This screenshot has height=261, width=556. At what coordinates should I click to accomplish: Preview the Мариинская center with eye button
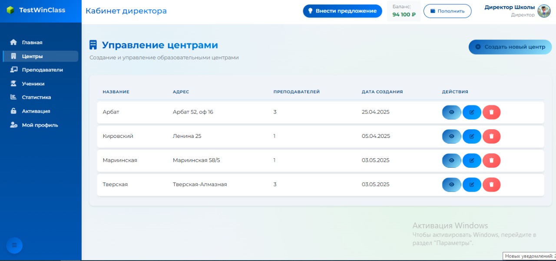pos(451,160)
